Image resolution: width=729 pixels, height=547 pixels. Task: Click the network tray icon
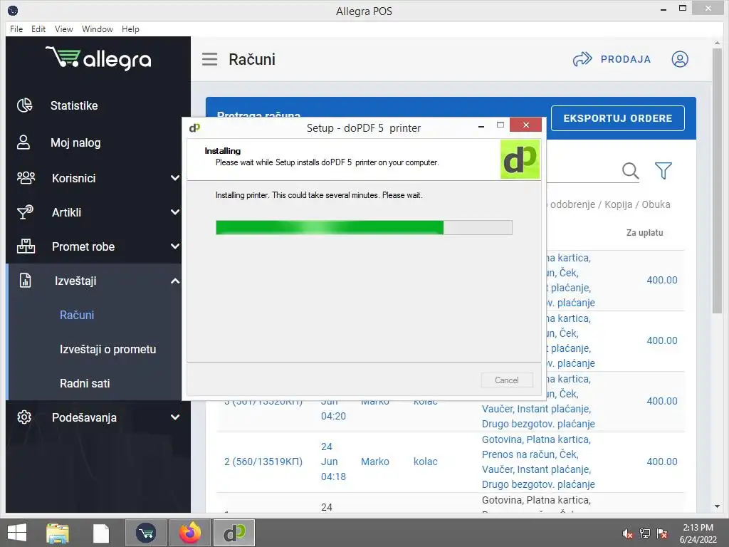(x=645, y=533)
